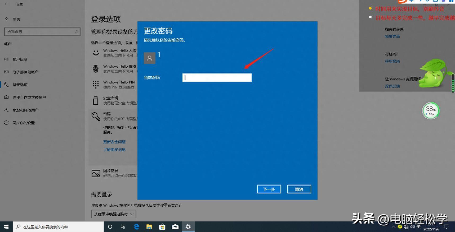Go back using Settings back arrow
Image resolution: width=455 pixels, height=232 pixels.
(x=6, y=4)
